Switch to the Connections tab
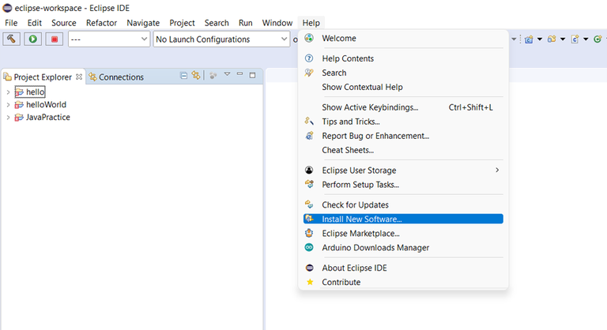Image resolution: width=607 pixels, height=330 pixels. [120, 77]
